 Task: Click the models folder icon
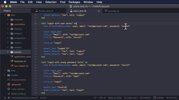tap(12, 47)
